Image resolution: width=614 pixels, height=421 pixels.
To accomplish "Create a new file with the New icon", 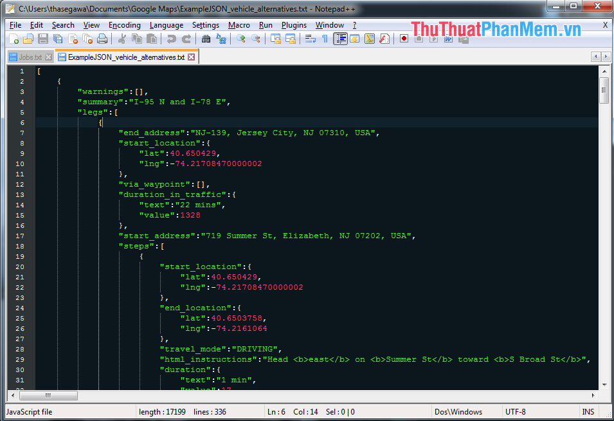I will click(x=13, y=39).
